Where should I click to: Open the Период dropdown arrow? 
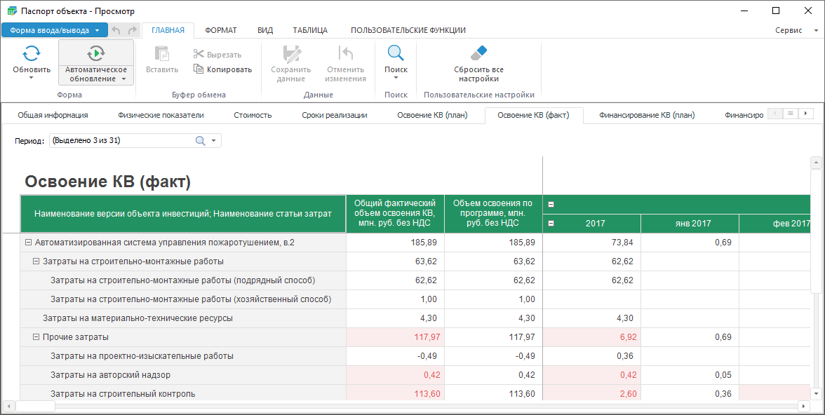coord(213,141)
